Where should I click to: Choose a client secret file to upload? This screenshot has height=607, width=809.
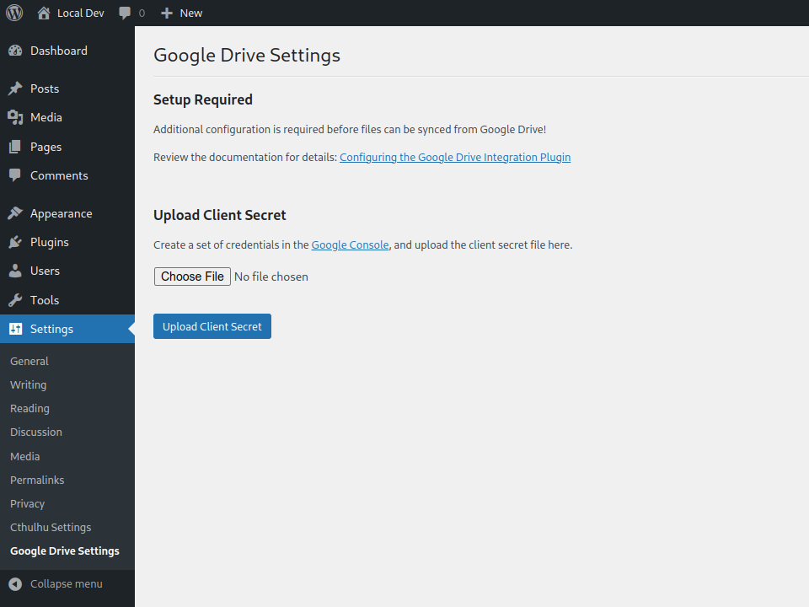(192, 277)
